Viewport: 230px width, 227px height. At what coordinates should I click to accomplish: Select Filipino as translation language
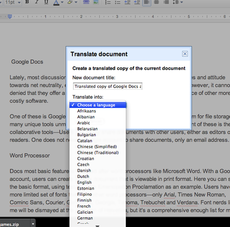98,194
